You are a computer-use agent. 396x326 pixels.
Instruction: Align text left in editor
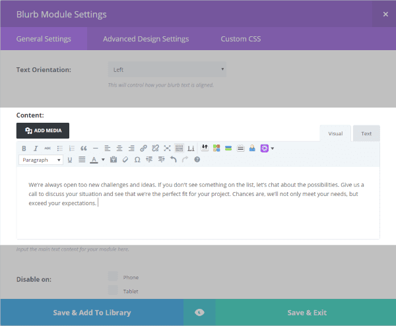[108, 148]
